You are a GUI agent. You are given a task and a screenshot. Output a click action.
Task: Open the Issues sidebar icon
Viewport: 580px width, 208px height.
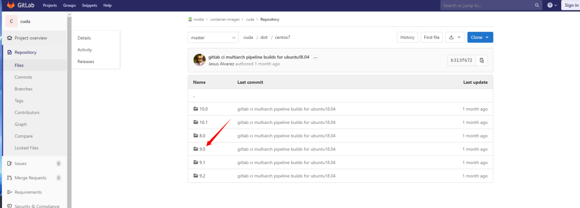[x=10, y=163]
